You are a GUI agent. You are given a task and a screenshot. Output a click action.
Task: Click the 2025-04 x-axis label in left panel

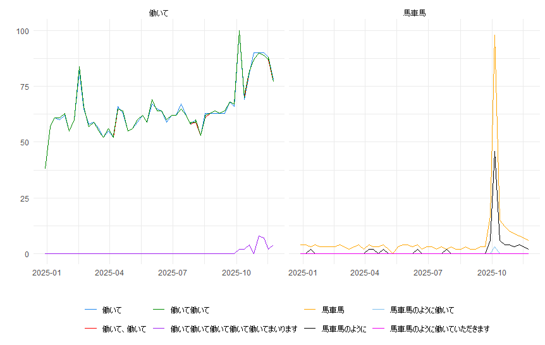(x=110, y=273)
